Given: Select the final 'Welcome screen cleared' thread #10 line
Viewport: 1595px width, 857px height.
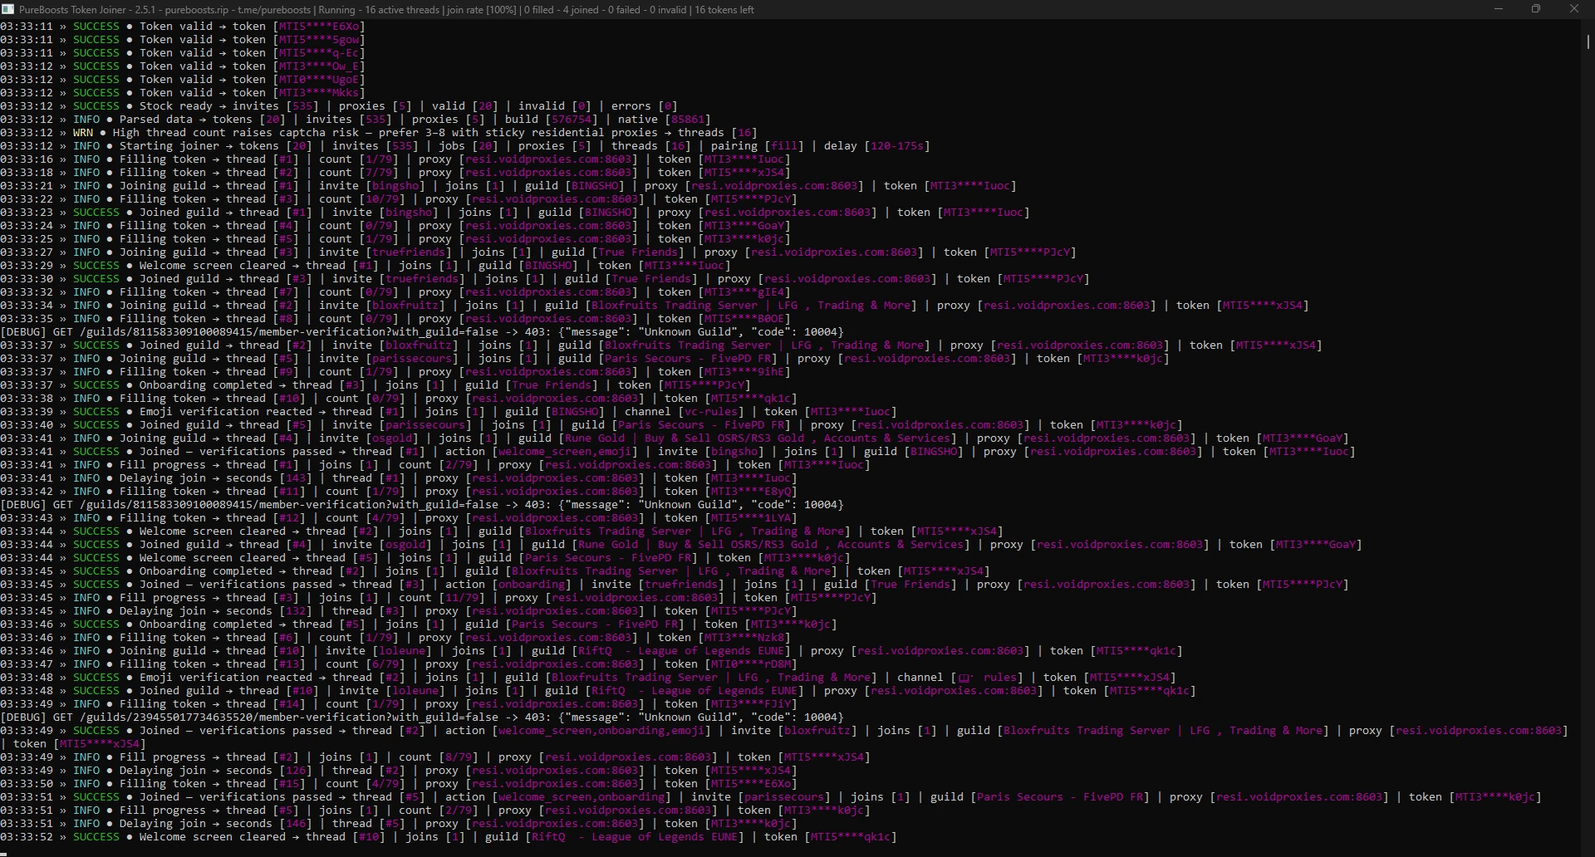Looking at the screenshot, I should [449, 837].
